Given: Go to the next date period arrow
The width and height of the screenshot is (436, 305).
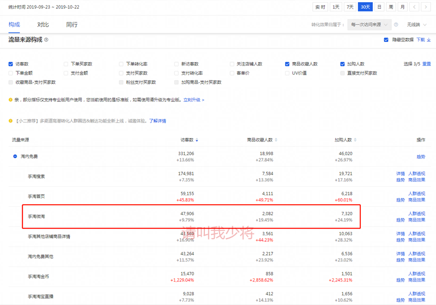Looking at the screenshot, I should (x=427, y=7).
